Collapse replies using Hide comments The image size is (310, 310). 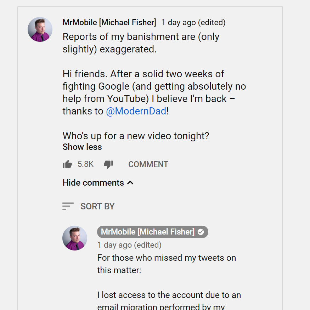[93, 183]
